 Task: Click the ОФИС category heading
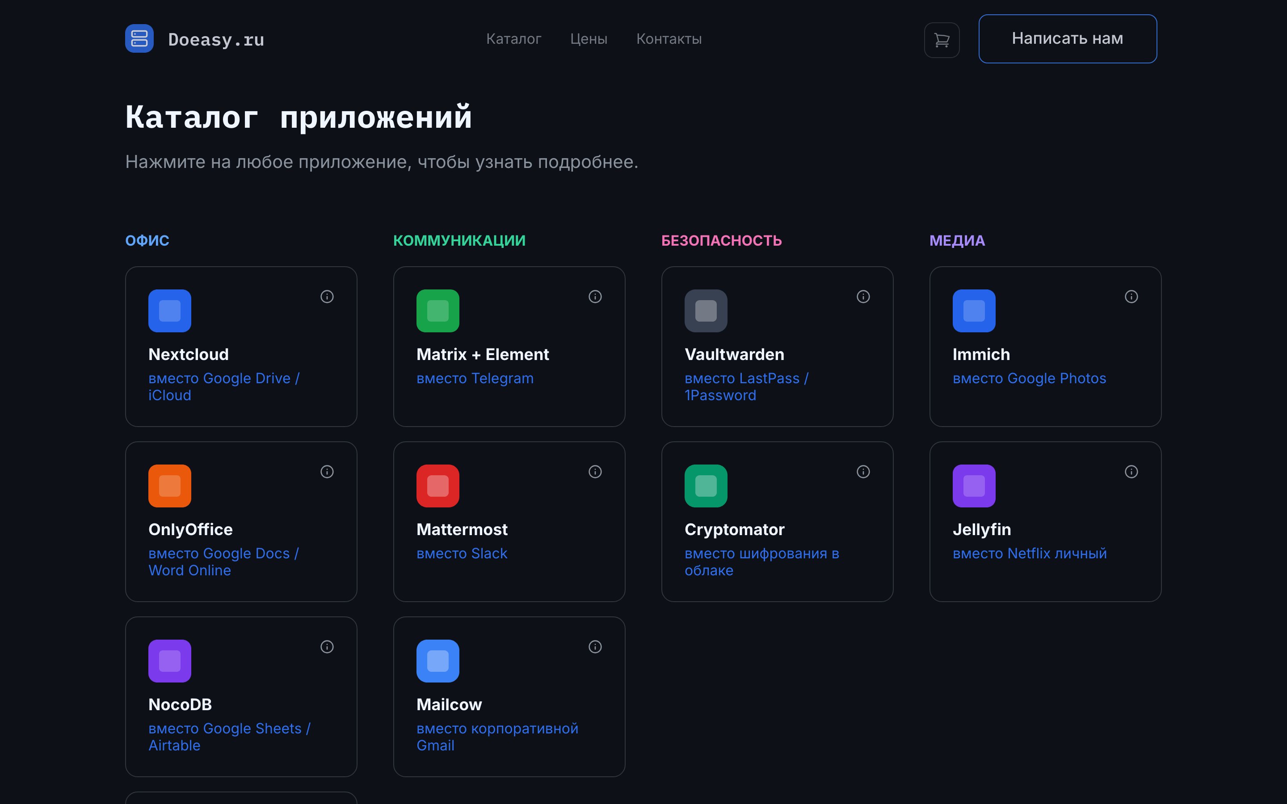point(147,240)
